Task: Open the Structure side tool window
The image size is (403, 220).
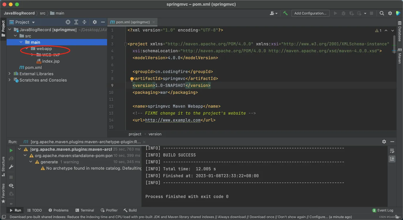Action: [x=3, y=167]
